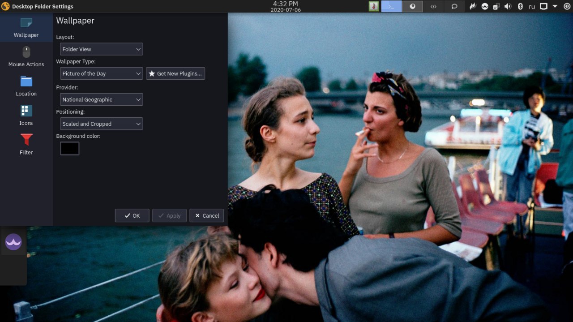Click the thermometer icon in the panel

(x=374, y=6)
